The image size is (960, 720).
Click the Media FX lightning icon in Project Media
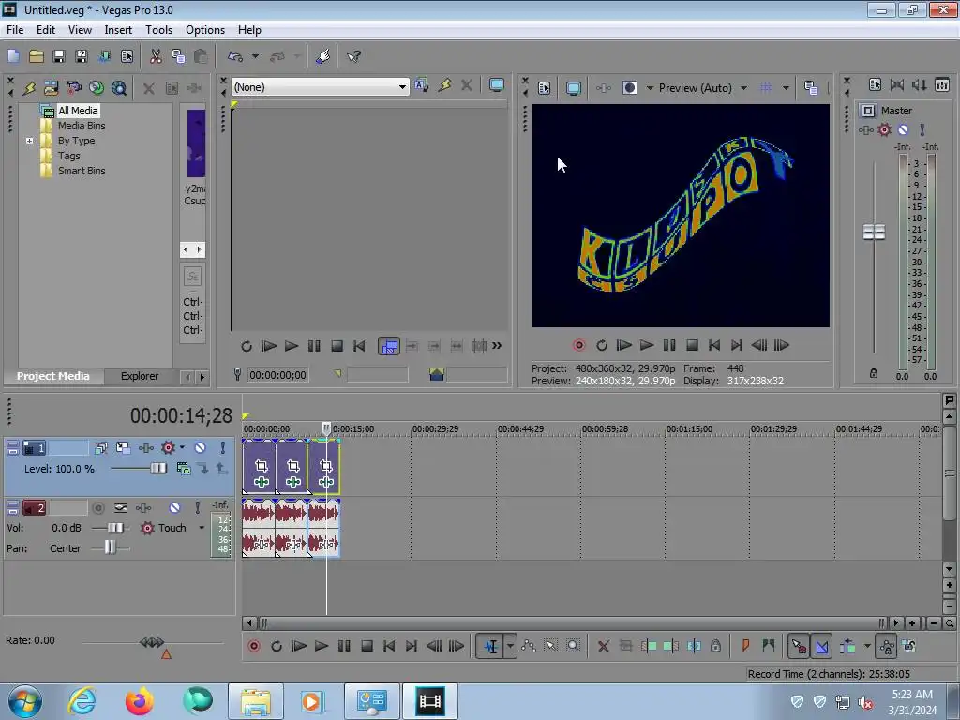(29, 87)
